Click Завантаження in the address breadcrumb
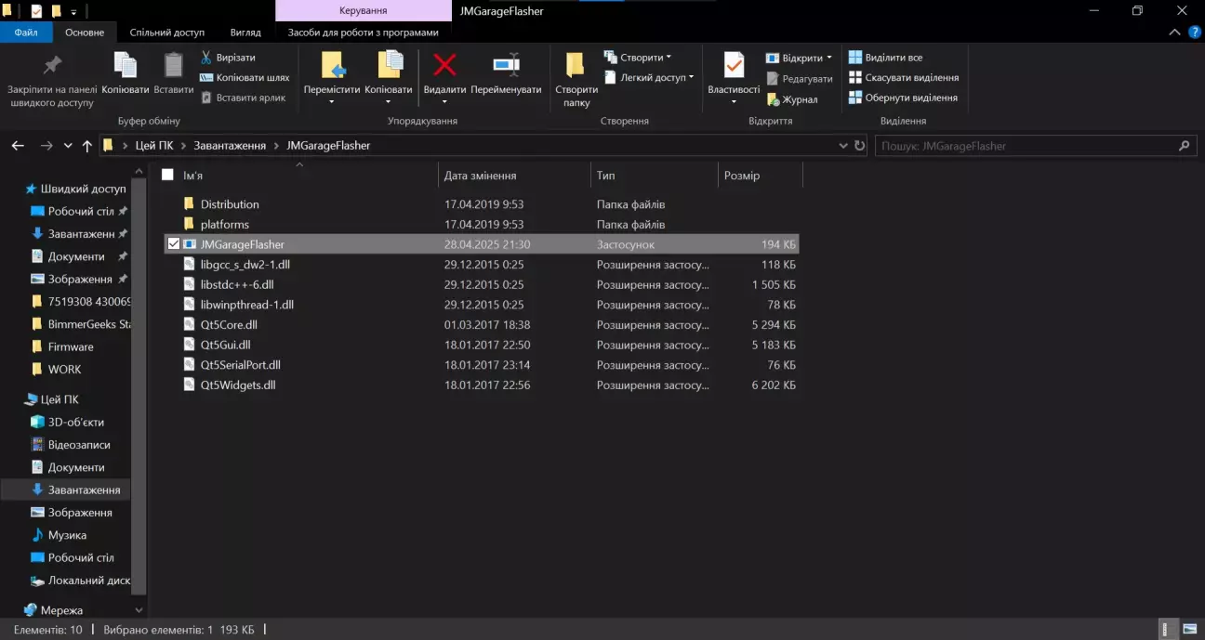The image size is (1205, 640). 230,146
